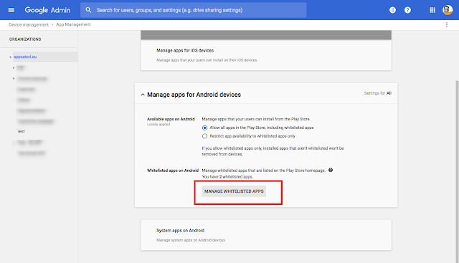Viewport: 459px width, 263px height.
Task: Collapse the appsatori.eu organization tree
Action: (11, 57)
